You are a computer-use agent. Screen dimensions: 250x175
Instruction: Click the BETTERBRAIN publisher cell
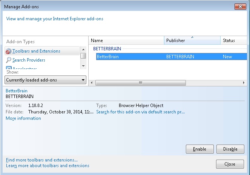[180, 57]
